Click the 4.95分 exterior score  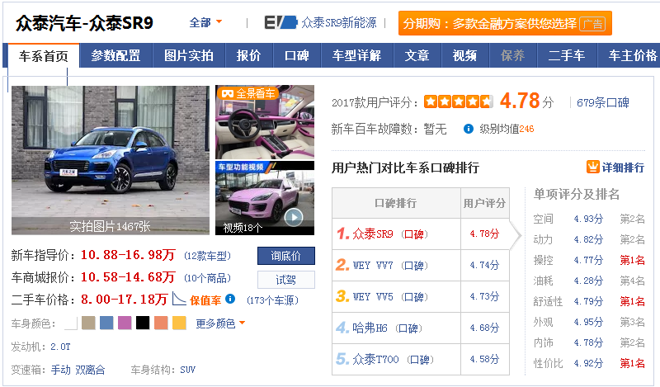click(x=588, y=322)
